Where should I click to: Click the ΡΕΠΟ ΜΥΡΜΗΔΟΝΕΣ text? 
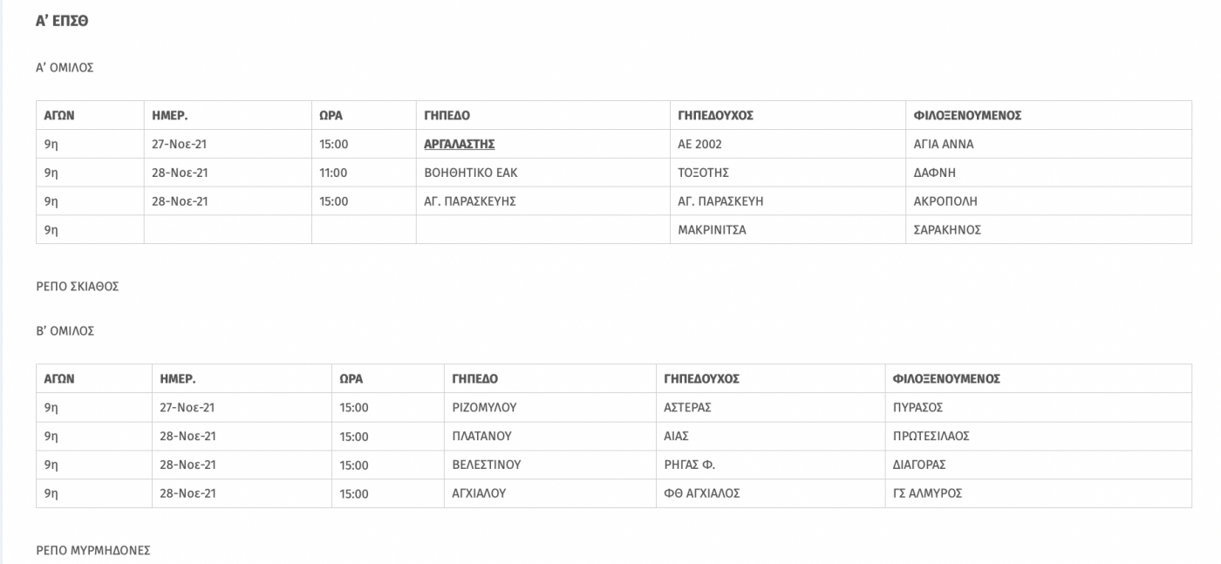93,550
